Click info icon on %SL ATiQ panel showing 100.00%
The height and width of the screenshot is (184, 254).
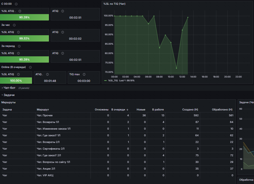pyautogui.click(x=19, y=74)
